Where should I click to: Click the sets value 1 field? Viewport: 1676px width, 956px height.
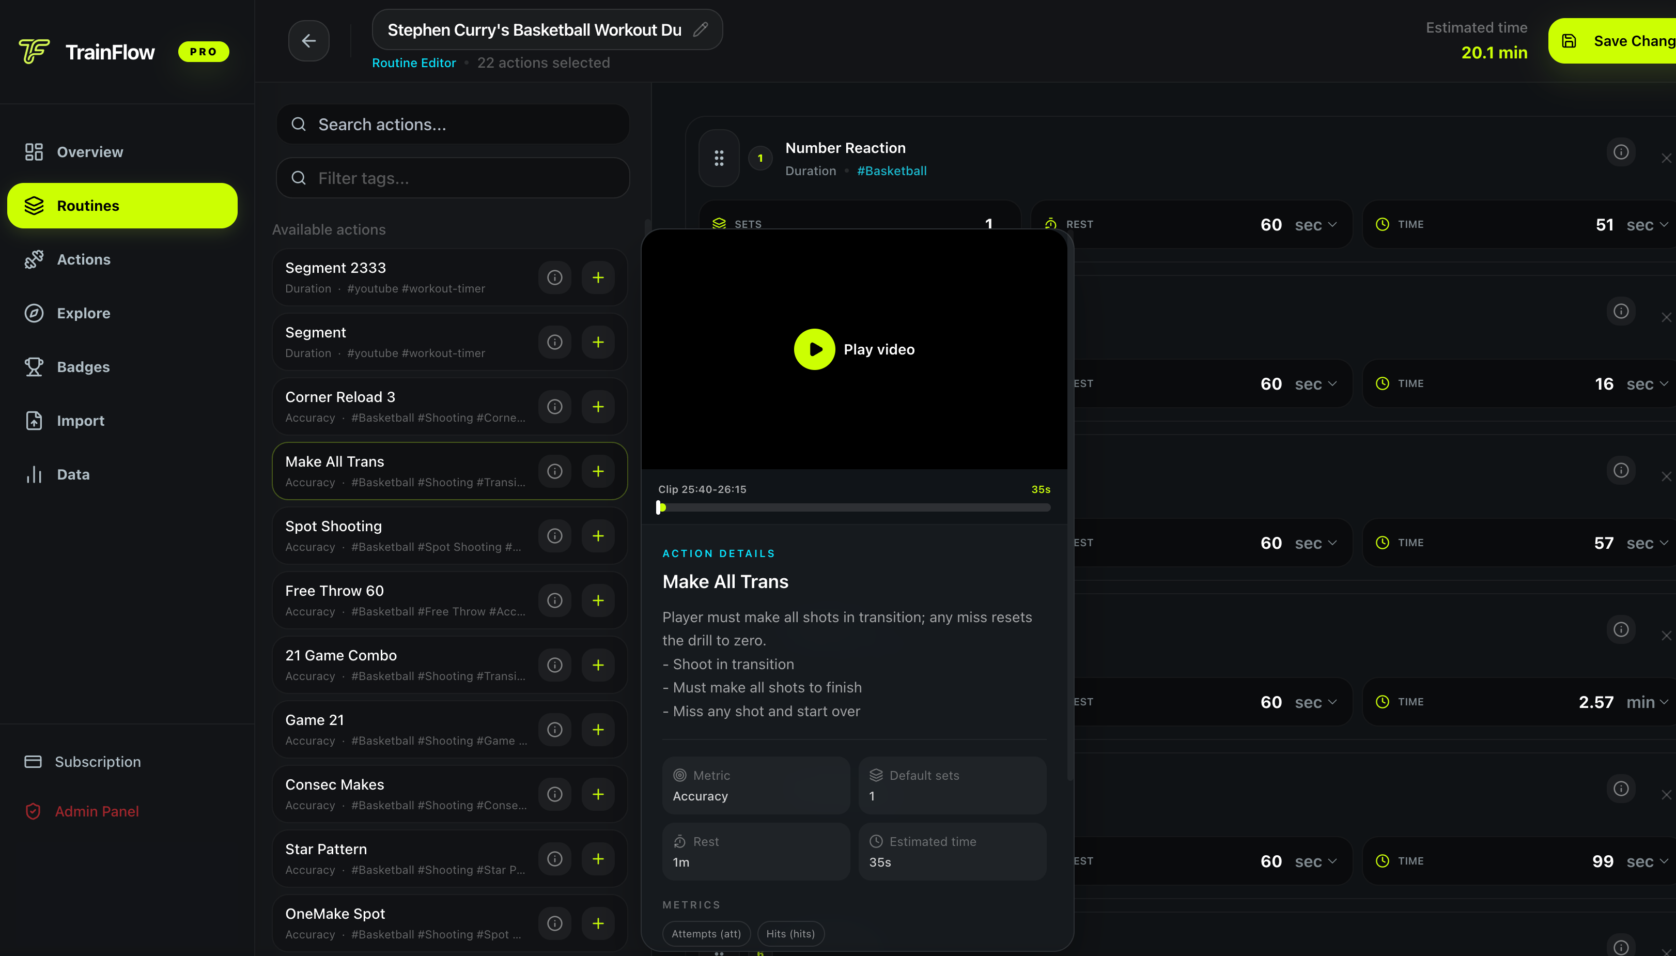coord(989,224)
